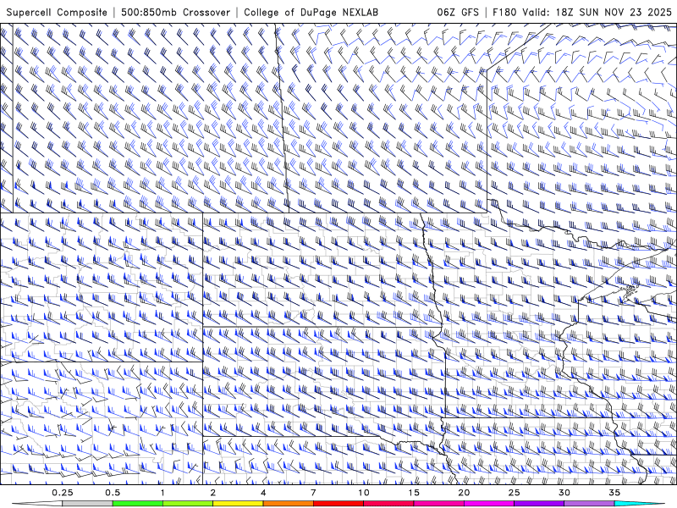677x508 pixels.
Task: Click the legend value 10
Action: point(364,493)
